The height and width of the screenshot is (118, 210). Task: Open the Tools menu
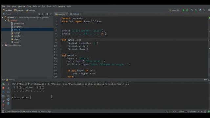pos(49,6)
